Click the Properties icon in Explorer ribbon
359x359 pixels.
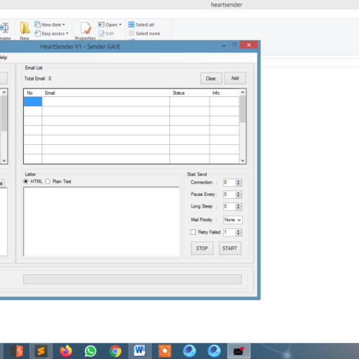[x=85, y=28]
